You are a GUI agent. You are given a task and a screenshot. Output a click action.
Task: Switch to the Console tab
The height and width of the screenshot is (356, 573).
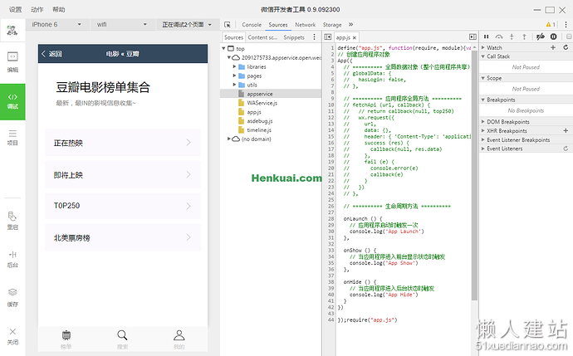[252, 24]
